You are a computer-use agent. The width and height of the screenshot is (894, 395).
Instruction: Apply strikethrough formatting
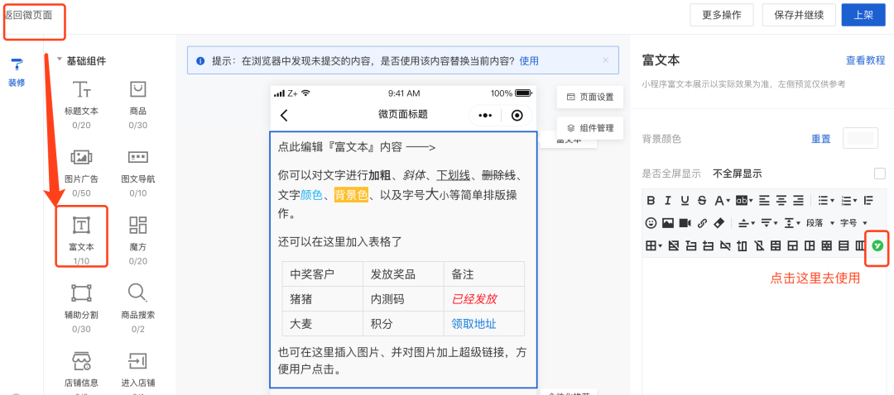click(702, 200)
